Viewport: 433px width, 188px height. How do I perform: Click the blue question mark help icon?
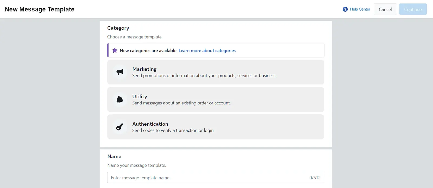[x=345, y=9]
